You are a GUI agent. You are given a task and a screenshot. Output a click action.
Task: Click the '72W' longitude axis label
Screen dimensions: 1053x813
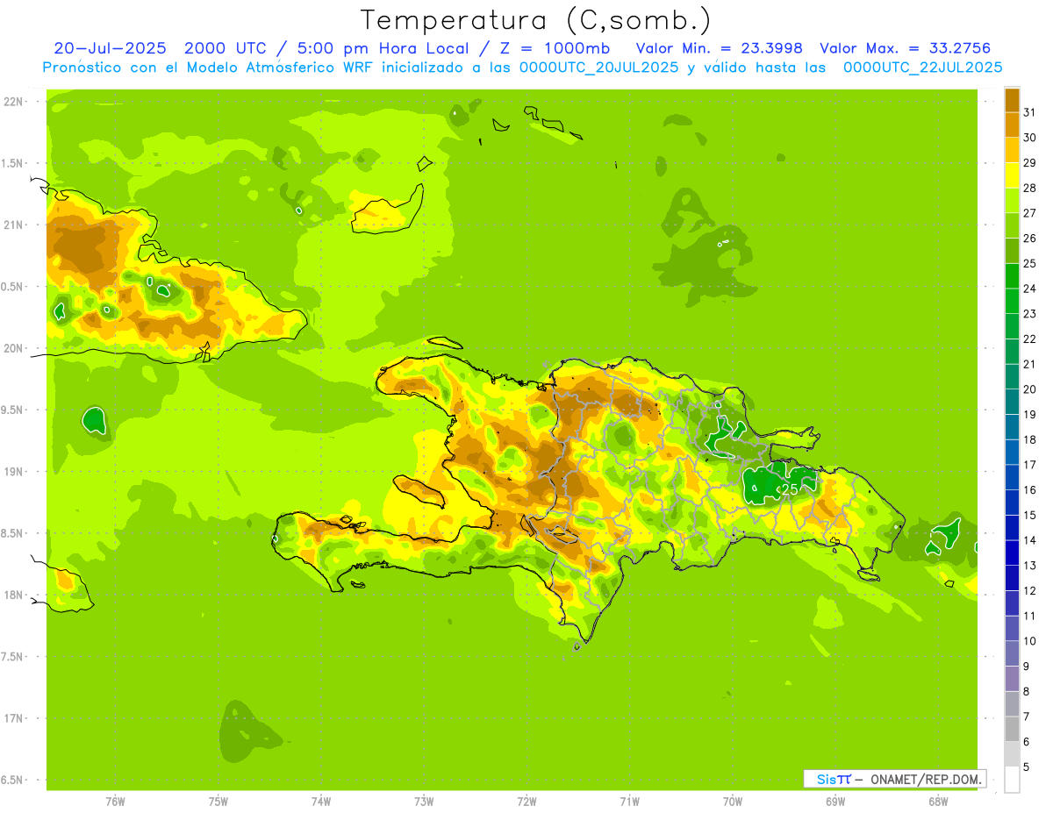click(526, 801)
